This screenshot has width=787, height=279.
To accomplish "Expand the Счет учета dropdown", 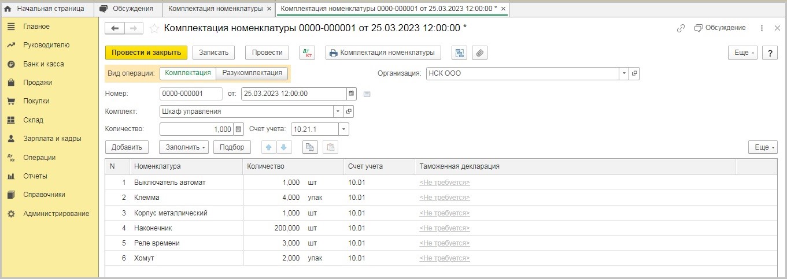I will tap(345, 129).
